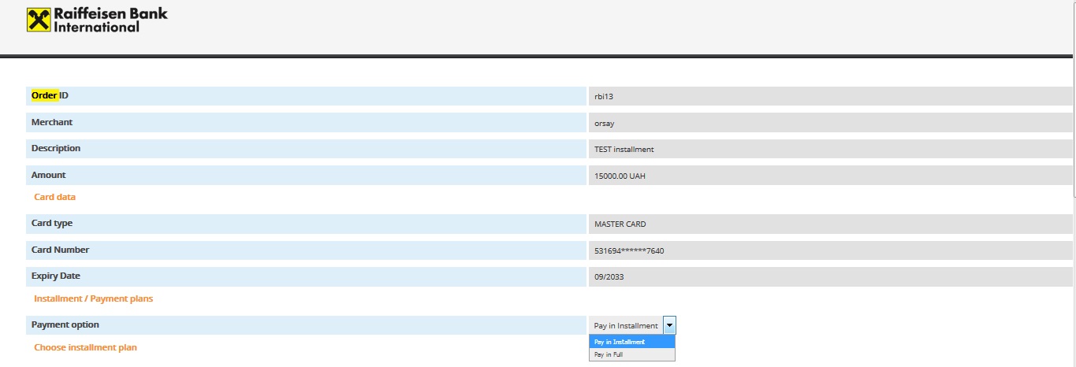Click the 'Expiry Date' label

pyautogui.click(x=56, y=276)
